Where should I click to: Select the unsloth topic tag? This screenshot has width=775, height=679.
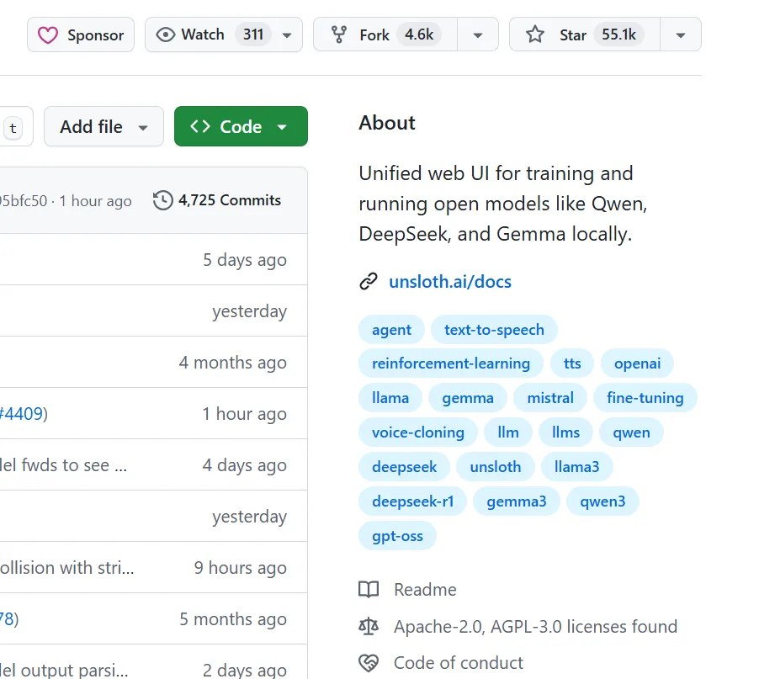tap(496, 466)
